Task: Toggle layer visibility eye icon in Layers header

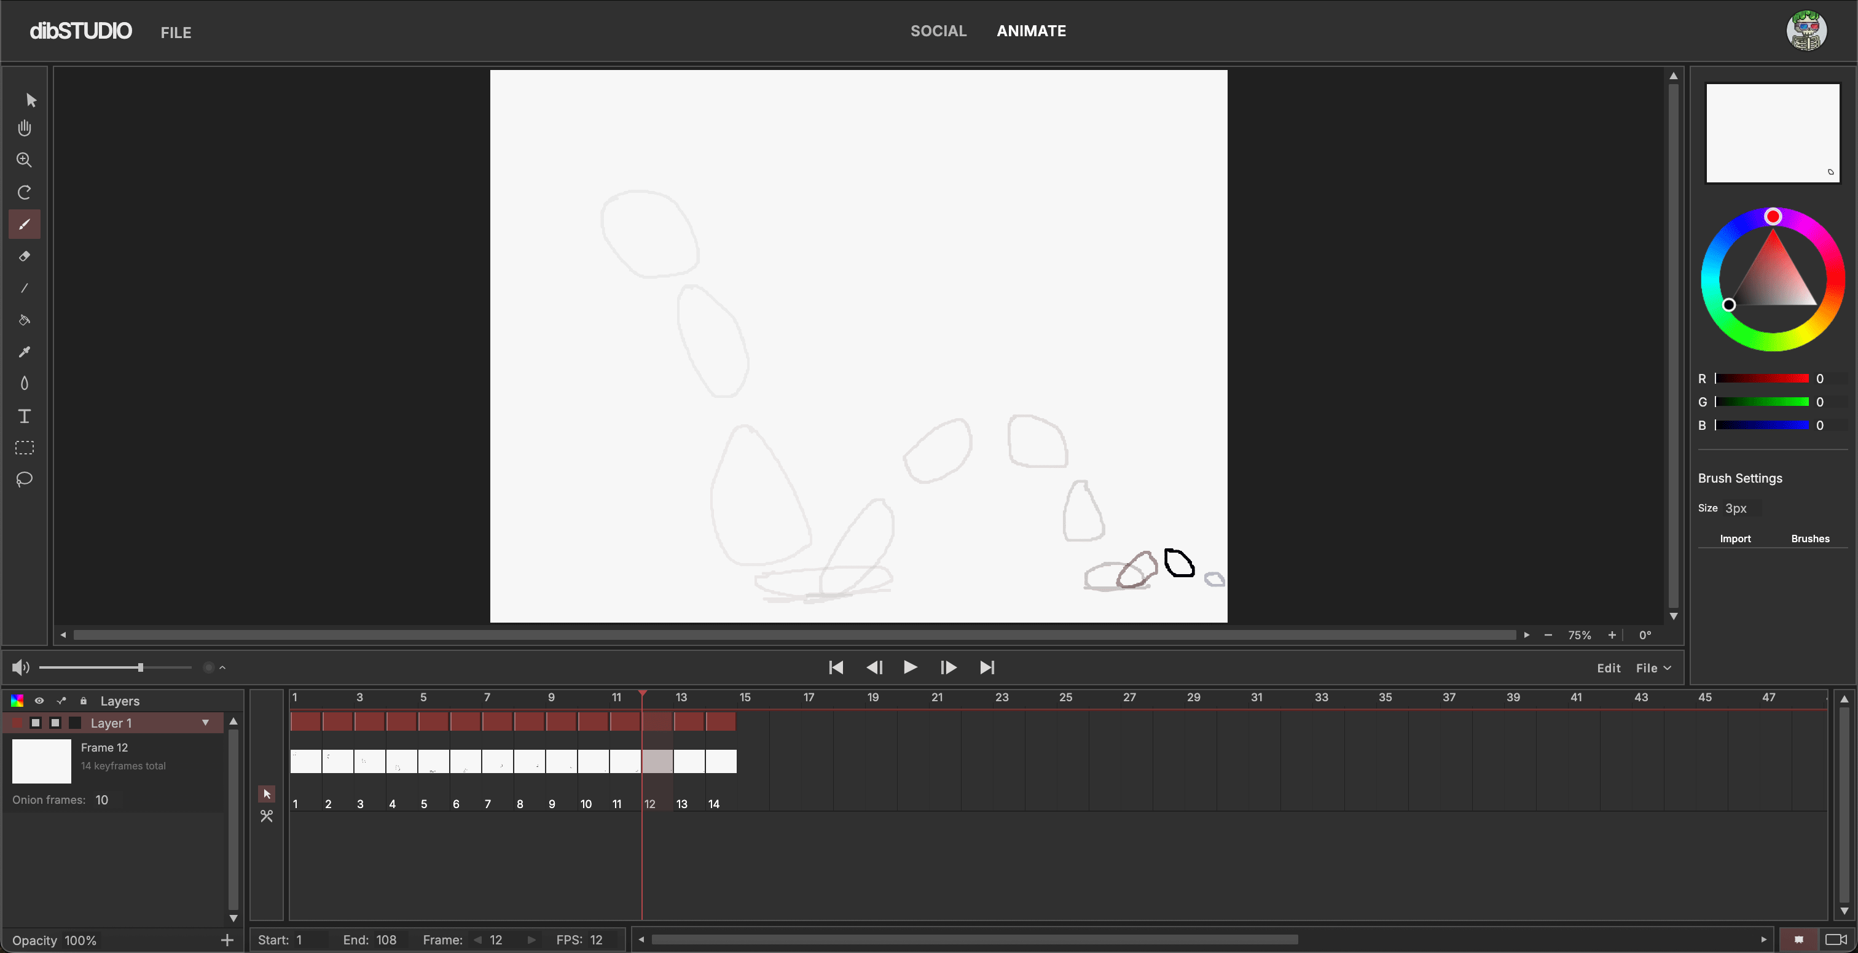Action: tap(39, 701)
